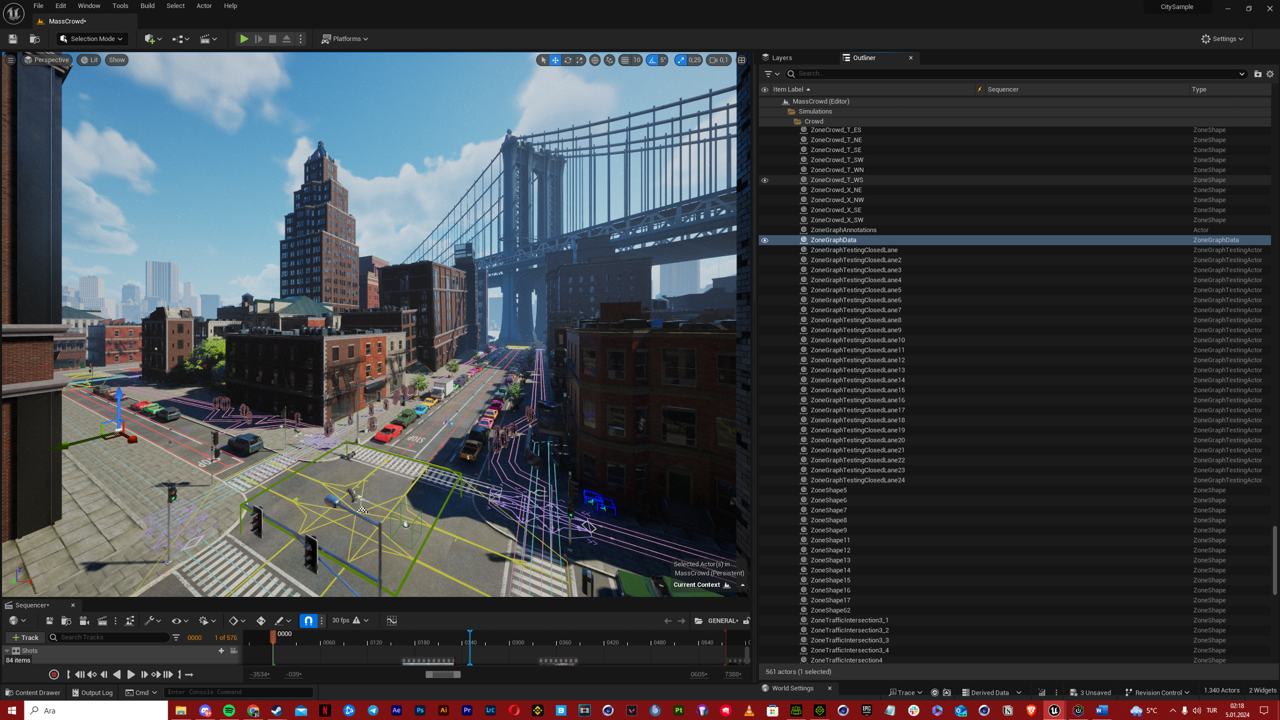This screenshot has height=720, width=1280.
Task: Select the rotate transform tool in viewport
Action: 567,60
